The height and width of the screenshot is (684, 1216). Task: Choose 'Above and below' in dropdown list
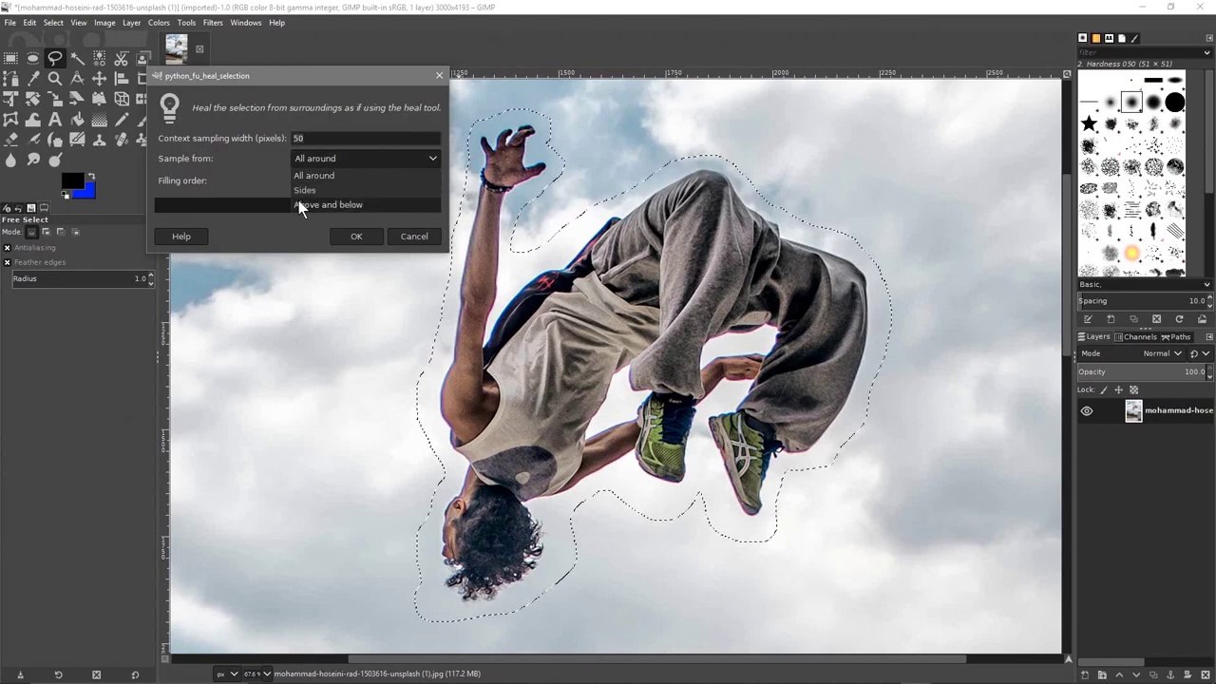coord(329,205)
